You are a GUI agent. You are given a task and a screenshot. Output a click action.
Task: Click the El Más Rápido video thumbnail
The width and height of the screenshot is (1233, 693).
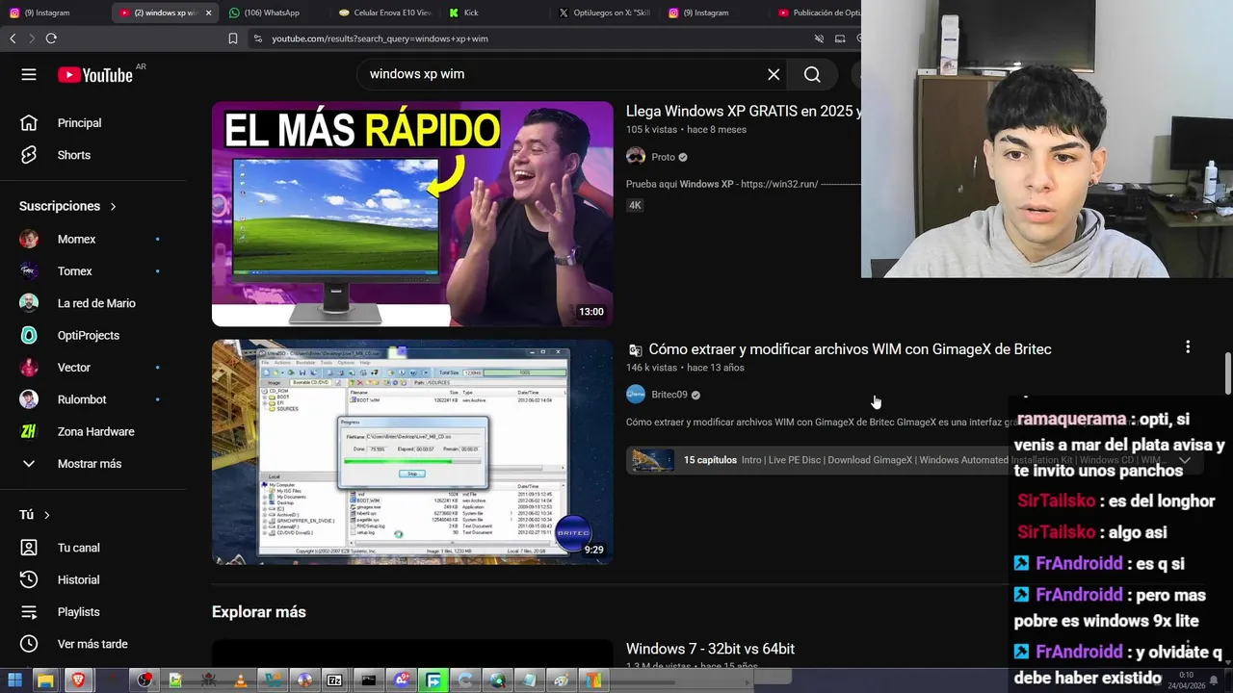pyautogui.click(x=412, y=214)
